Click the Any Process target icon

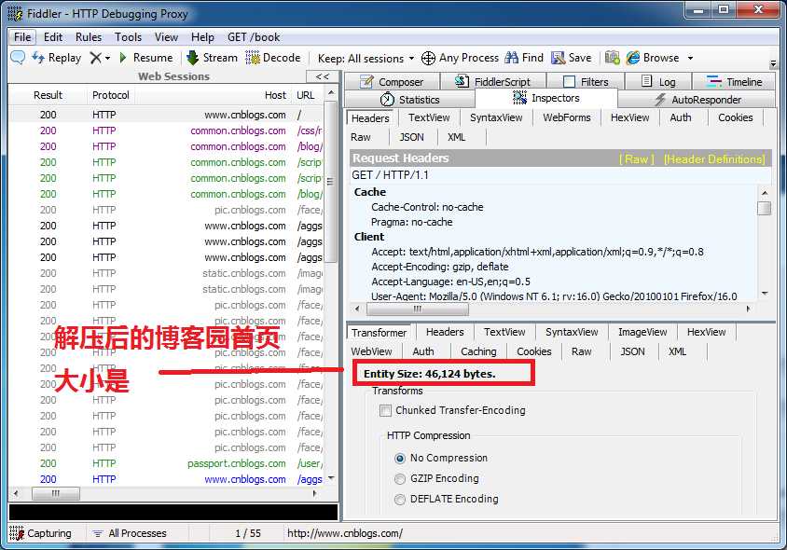click(x=428, y=58)
